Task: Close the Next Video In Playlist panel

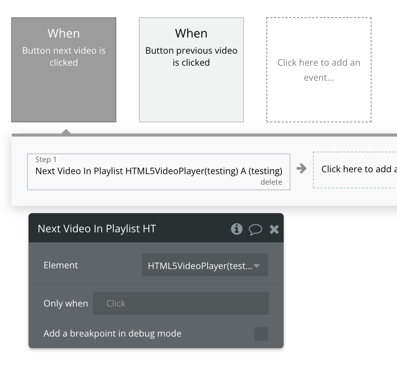Action: coord(274,229)
